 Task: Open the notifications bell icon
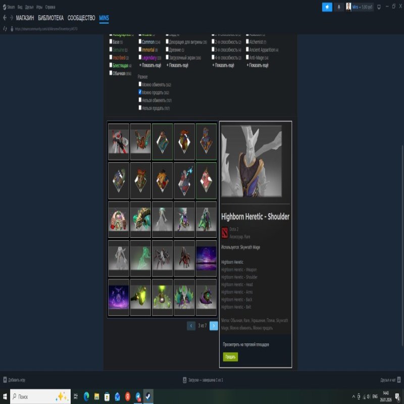tap(339, 7)
